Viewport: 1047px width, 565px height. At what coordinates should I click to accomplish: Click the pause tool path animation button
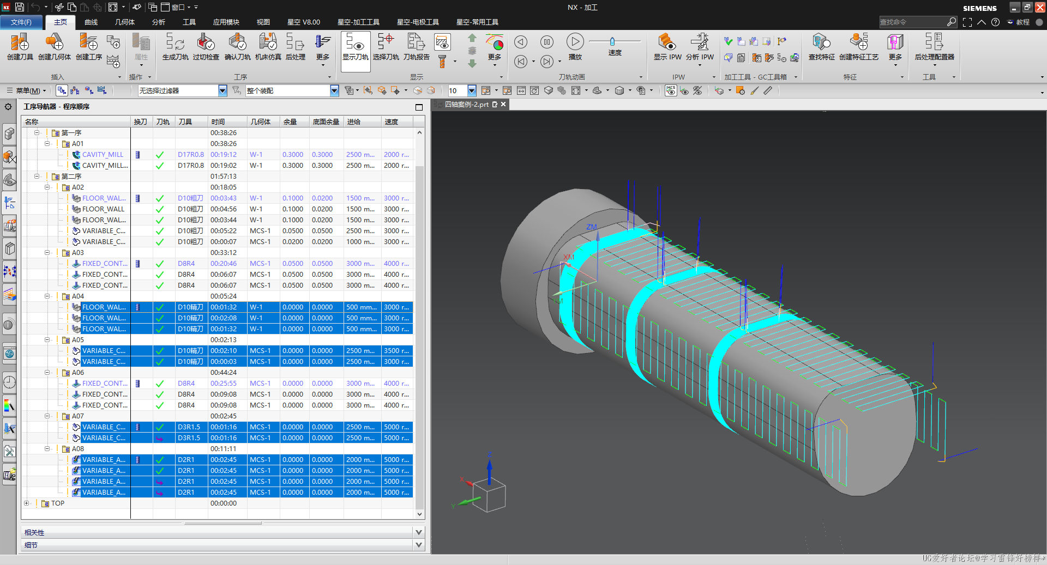(547, 42)
